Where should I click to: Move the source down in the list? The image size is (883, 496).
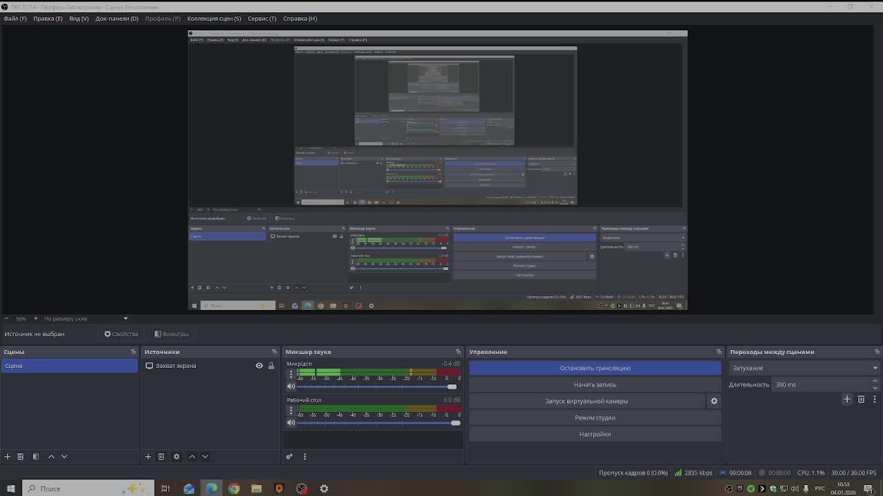[x=205, y=456]
